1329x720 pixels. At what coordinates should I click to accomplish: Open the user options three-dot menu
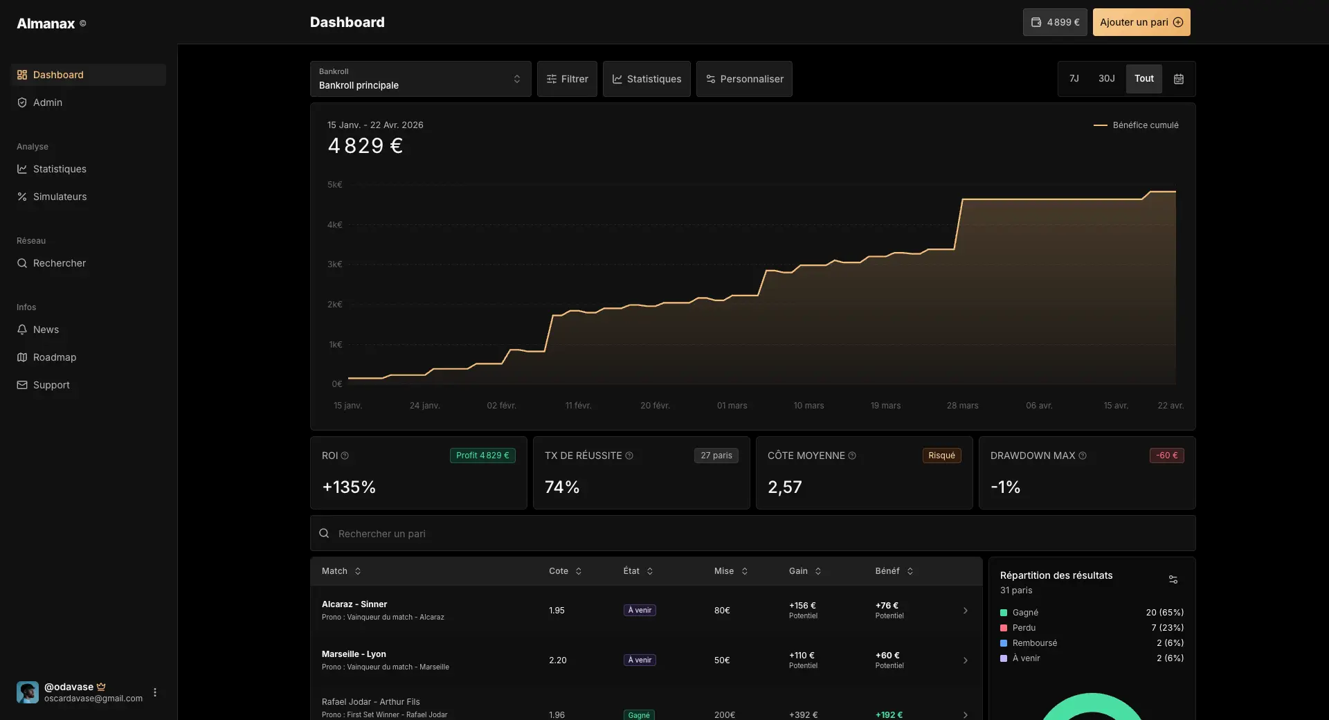(155, 692)
